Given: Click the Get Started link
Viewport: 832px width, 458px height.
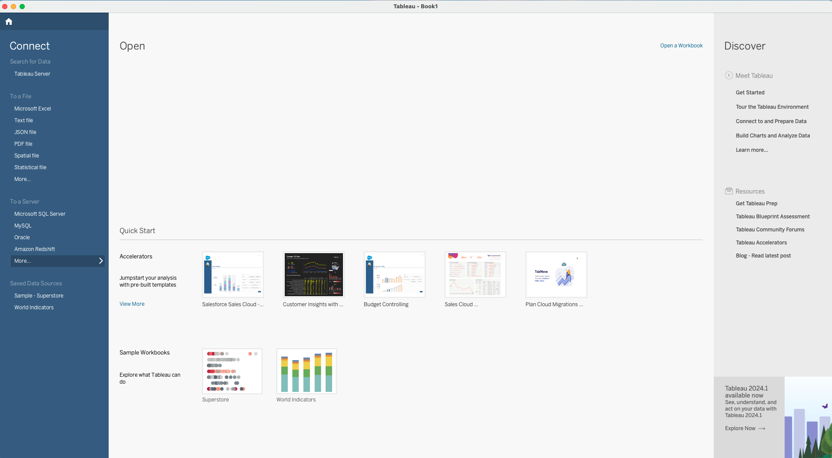Looking at the screenshot, I should (750, 93).
